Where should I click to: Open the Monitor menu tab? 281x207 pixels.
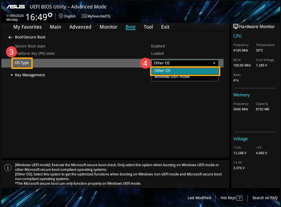tap(108, 27)
